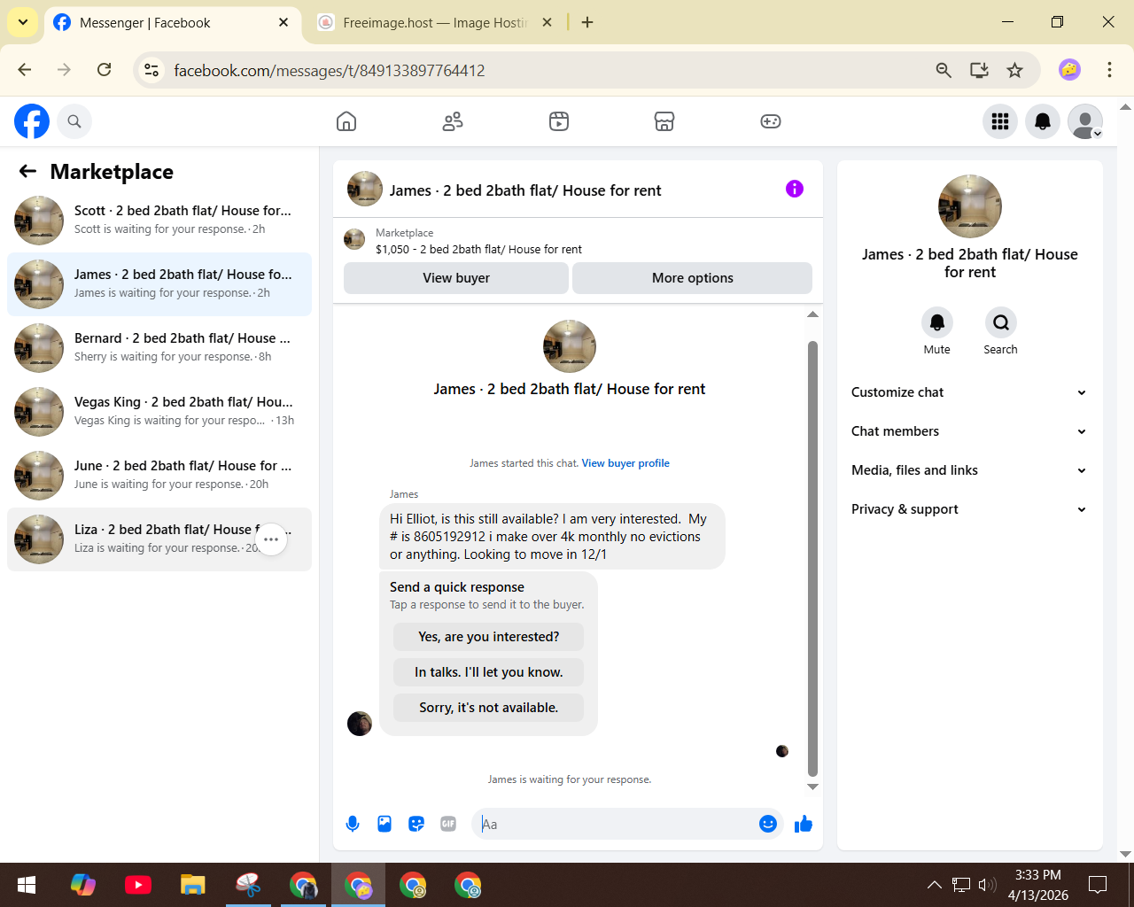Open the Windows Start menu
The image size is (1134, 907).
[x=27, y=885]
